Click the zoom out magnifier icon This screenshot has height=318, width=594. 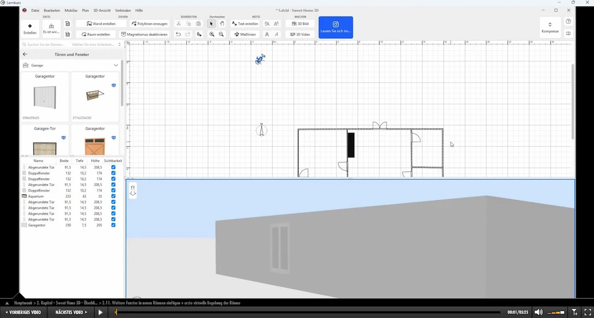click(x=221, y=34)
